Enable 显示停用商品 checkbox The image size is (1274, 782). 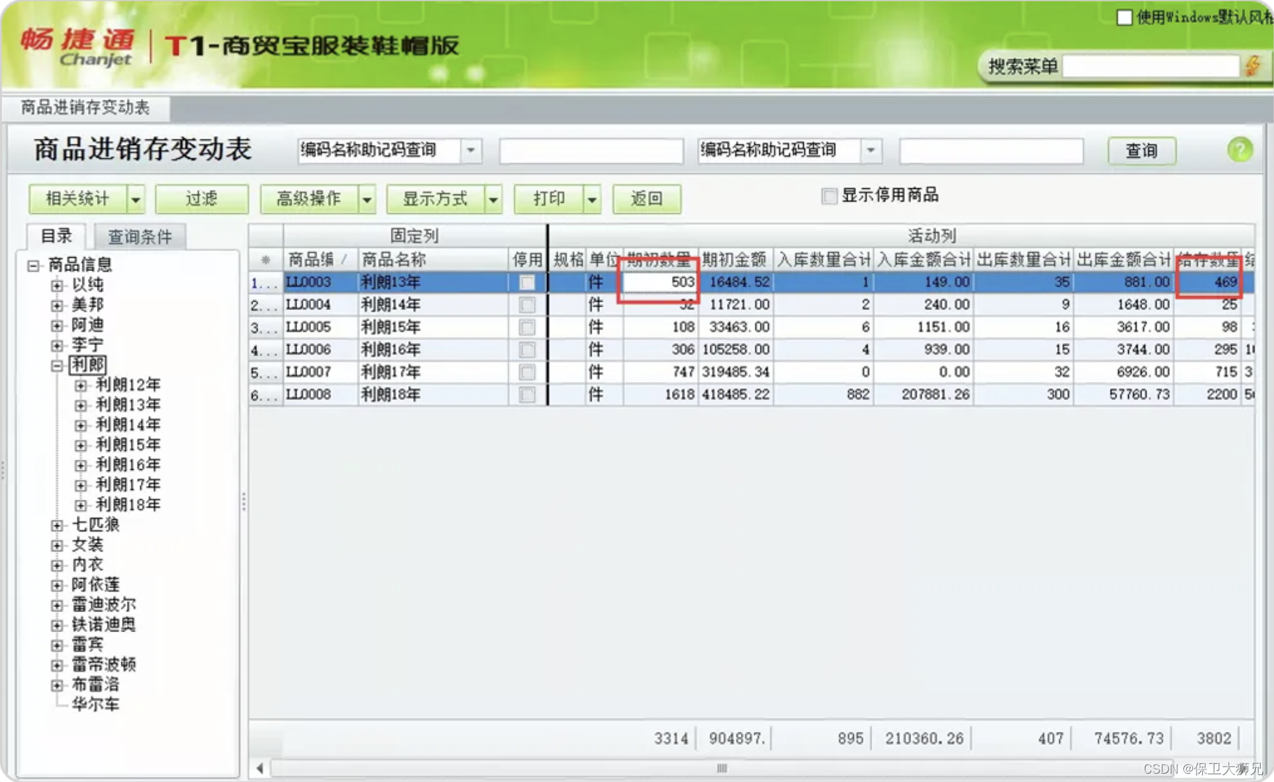click(x=829, y=196)
